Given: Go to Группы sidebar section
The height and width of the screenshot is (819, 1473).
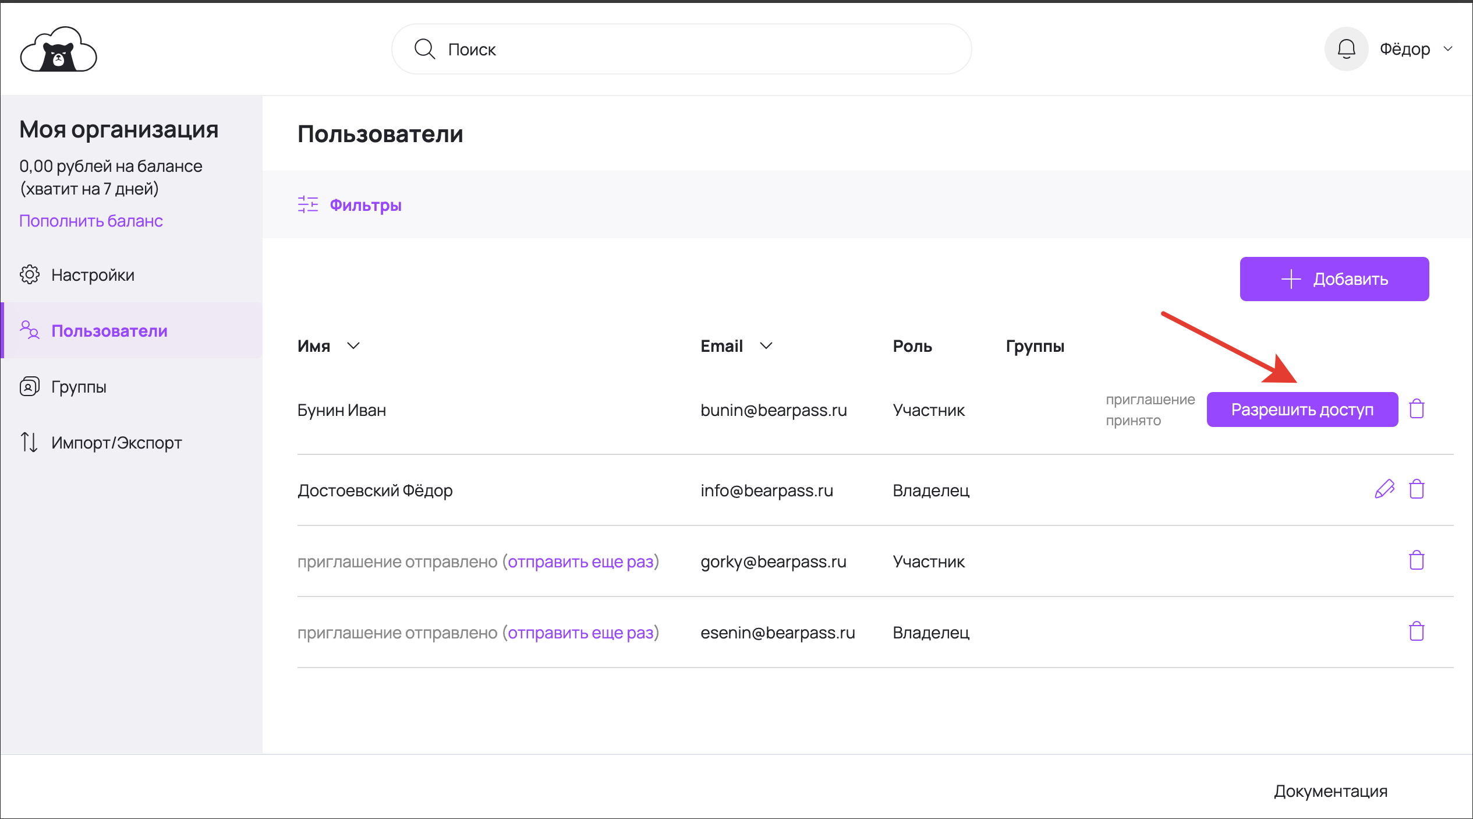Looking at the screenshot, I should (x=79, y=387).
